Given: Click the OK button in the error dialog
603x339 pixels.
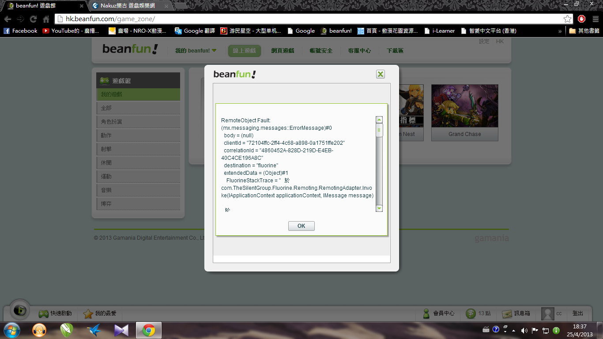Looking at the screenshot, I should point(301,226).
